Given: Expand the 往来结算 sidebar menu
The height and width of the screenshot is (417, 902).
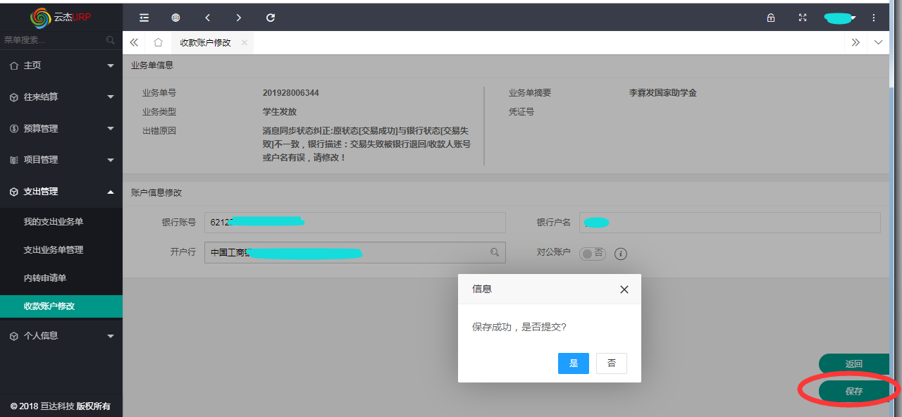Looking at the screenshot, I should coord(61,97).
